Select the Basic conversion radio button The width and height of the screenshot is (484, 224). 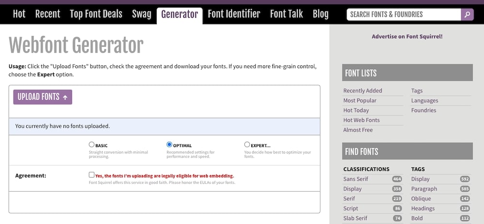coord(91,145)
